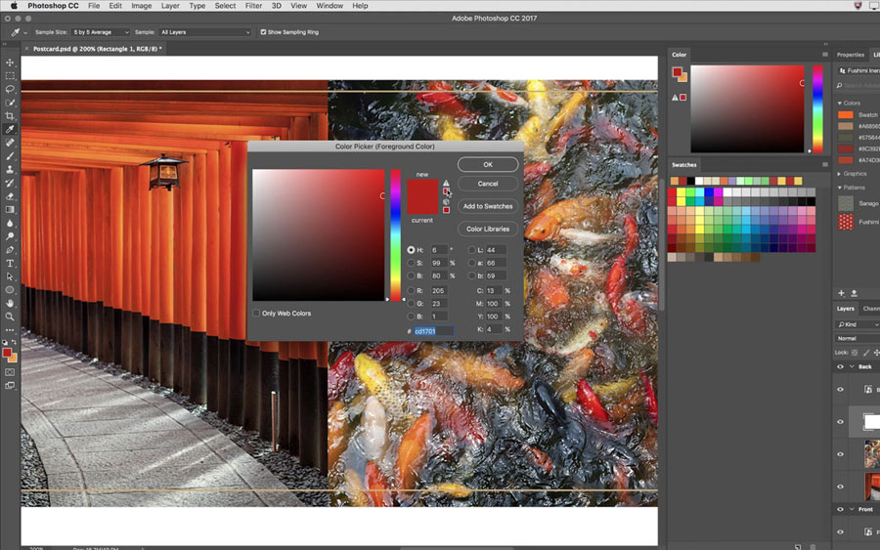Open the Swatches panel options menu
880x550 pixels.
tap(825, 165)
